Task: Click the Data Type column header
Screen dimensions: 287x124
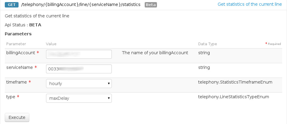Action: tap(207, 44)
